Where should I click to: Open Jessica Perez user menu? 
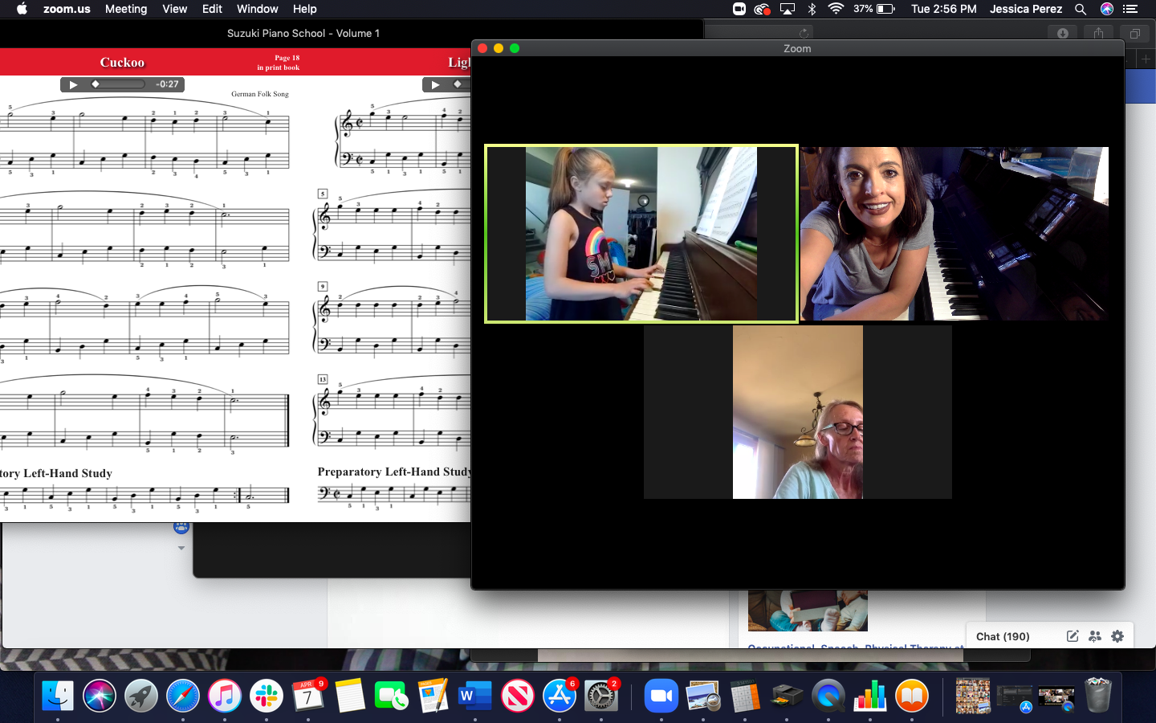click(1025, 9)
